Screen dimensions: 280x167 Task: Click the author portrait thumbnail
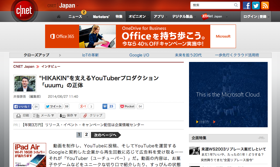25,84
